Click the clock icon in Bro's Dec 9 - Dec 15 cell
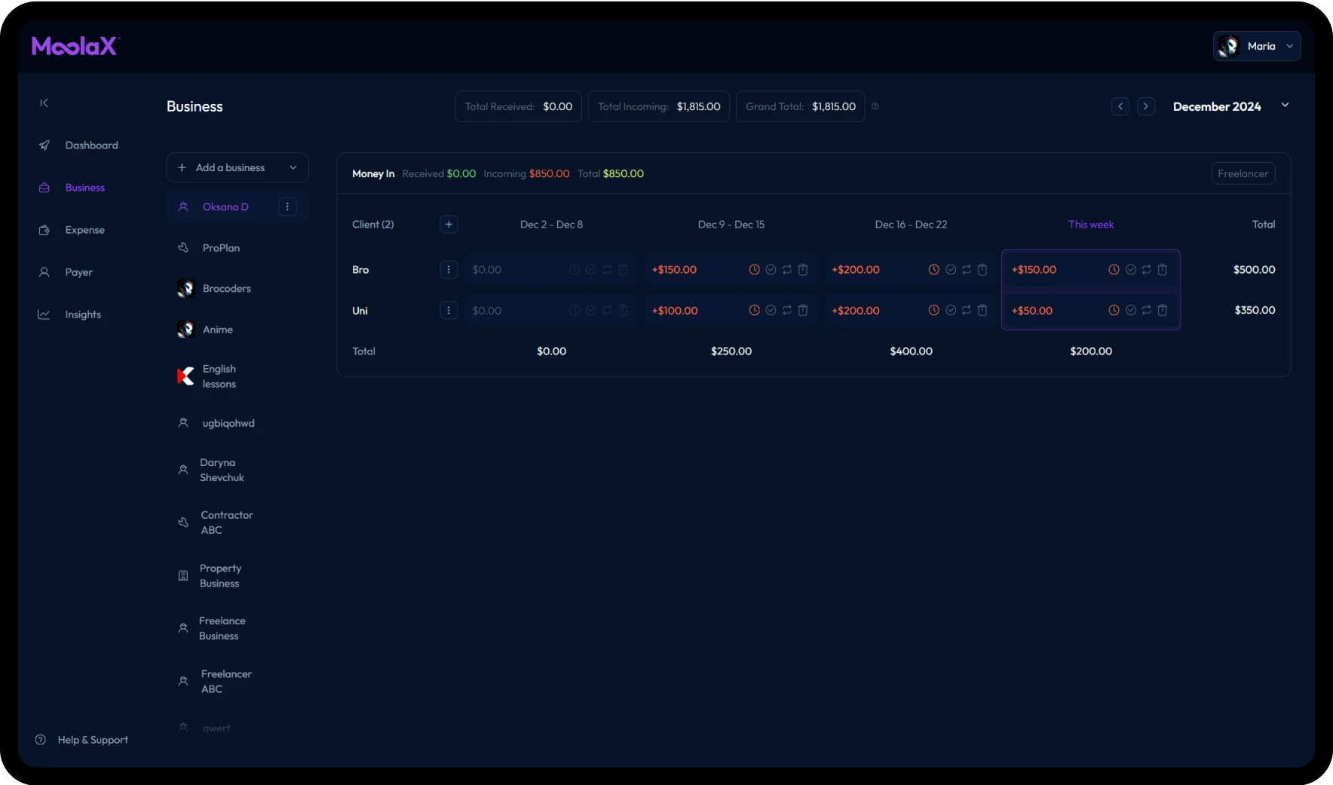 [x=754, y=270]
